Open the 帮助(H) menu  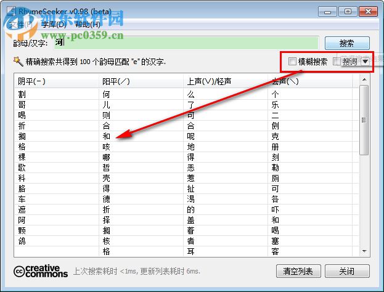88,25
